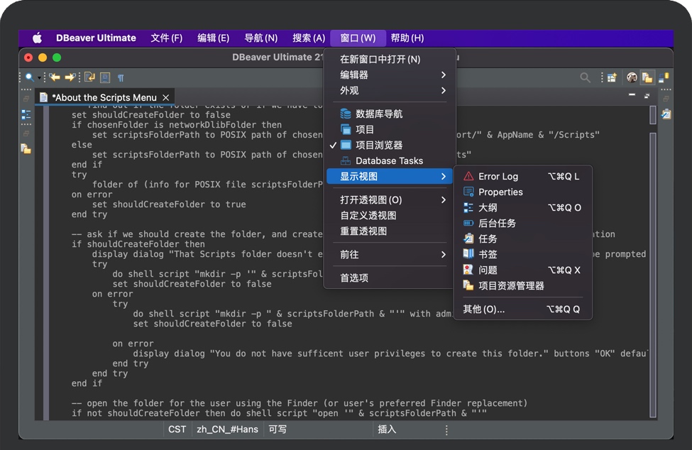Click the forward navigation arrow icon
Screen dimensions: 692x450
tap(70, 77)
